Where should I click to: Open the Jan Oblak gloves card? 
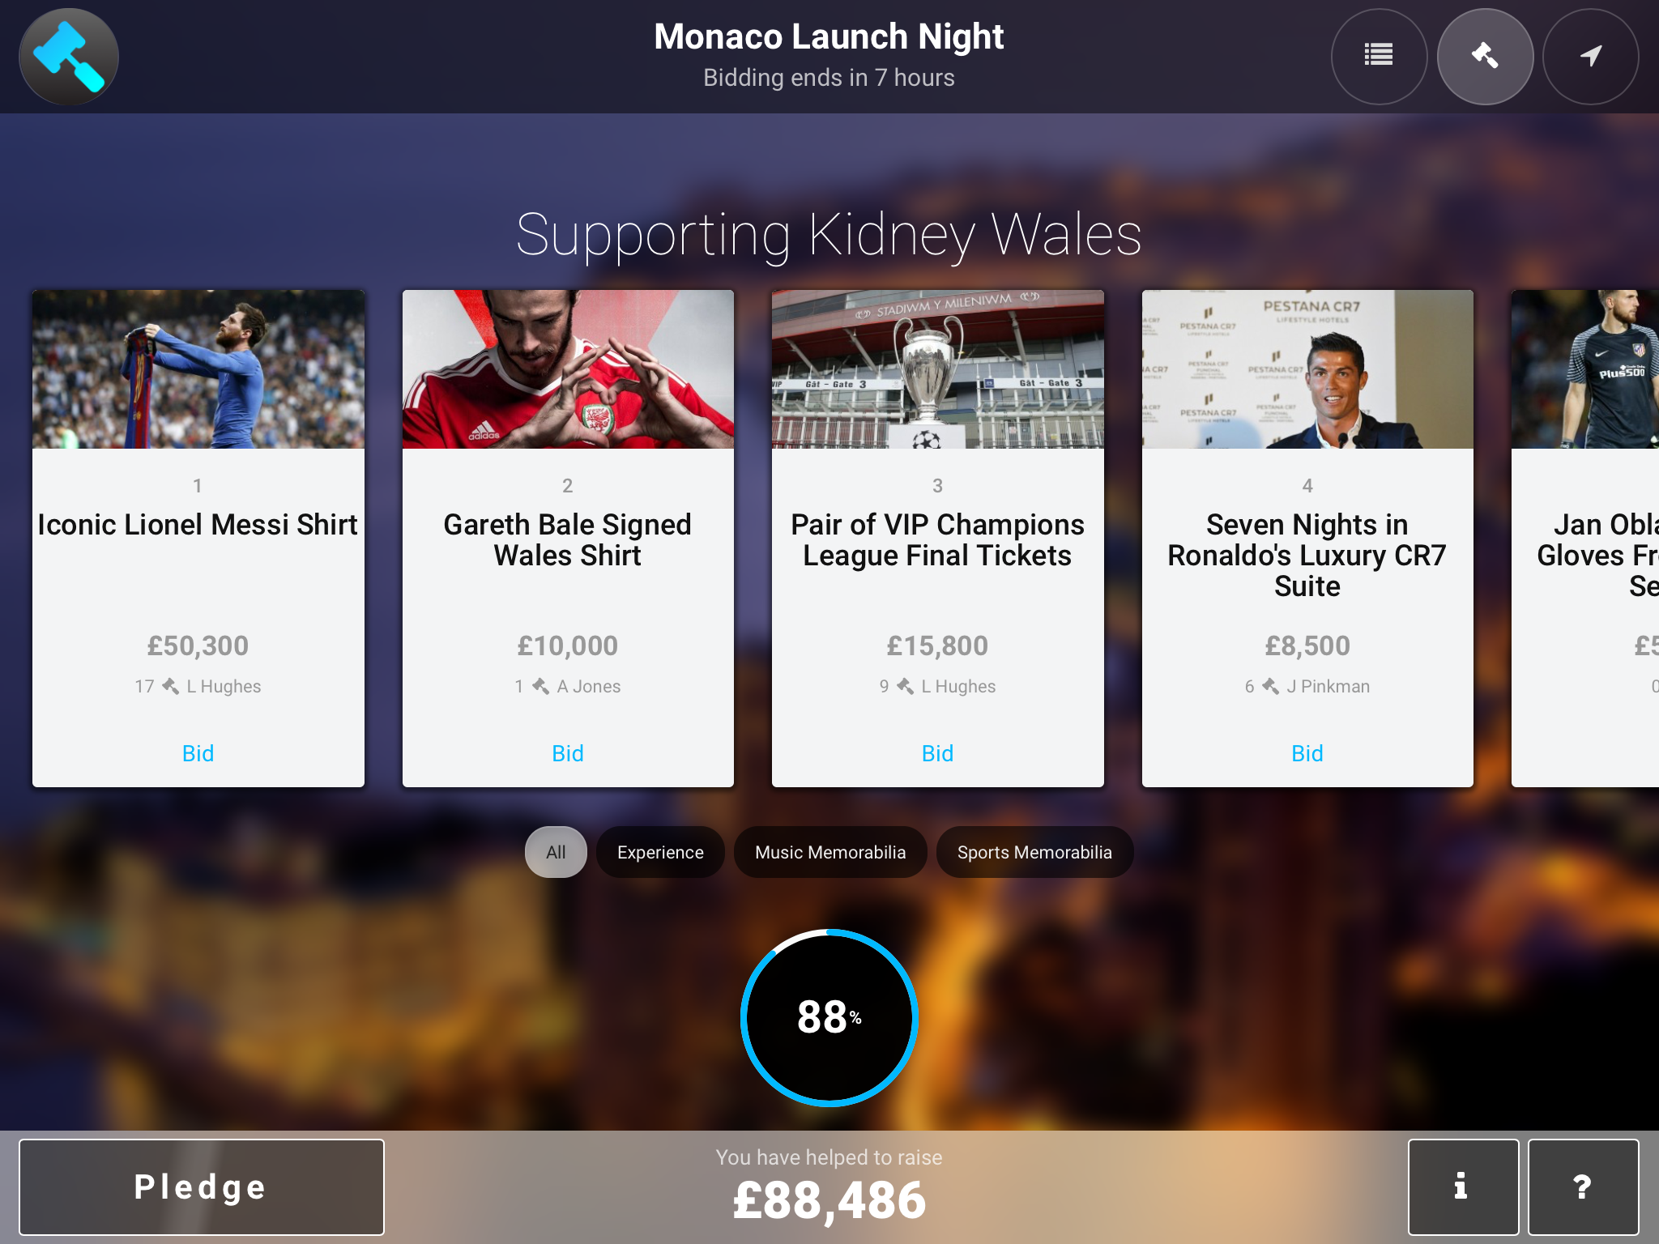[1585, 539]
